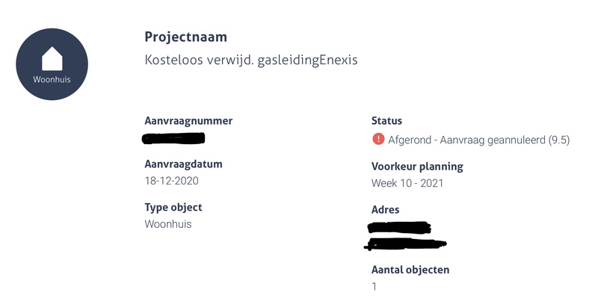
Task: Click the project name 'Kosteloos verwijd. gasleidingEnexis'
Action: tap(250, 60)
